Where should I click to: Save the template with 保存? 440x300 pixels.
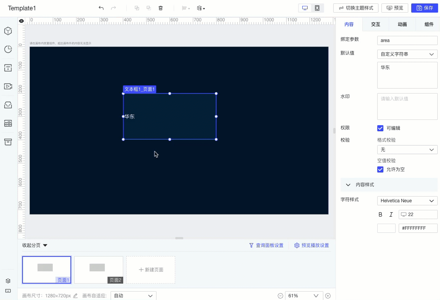[425, 8]
